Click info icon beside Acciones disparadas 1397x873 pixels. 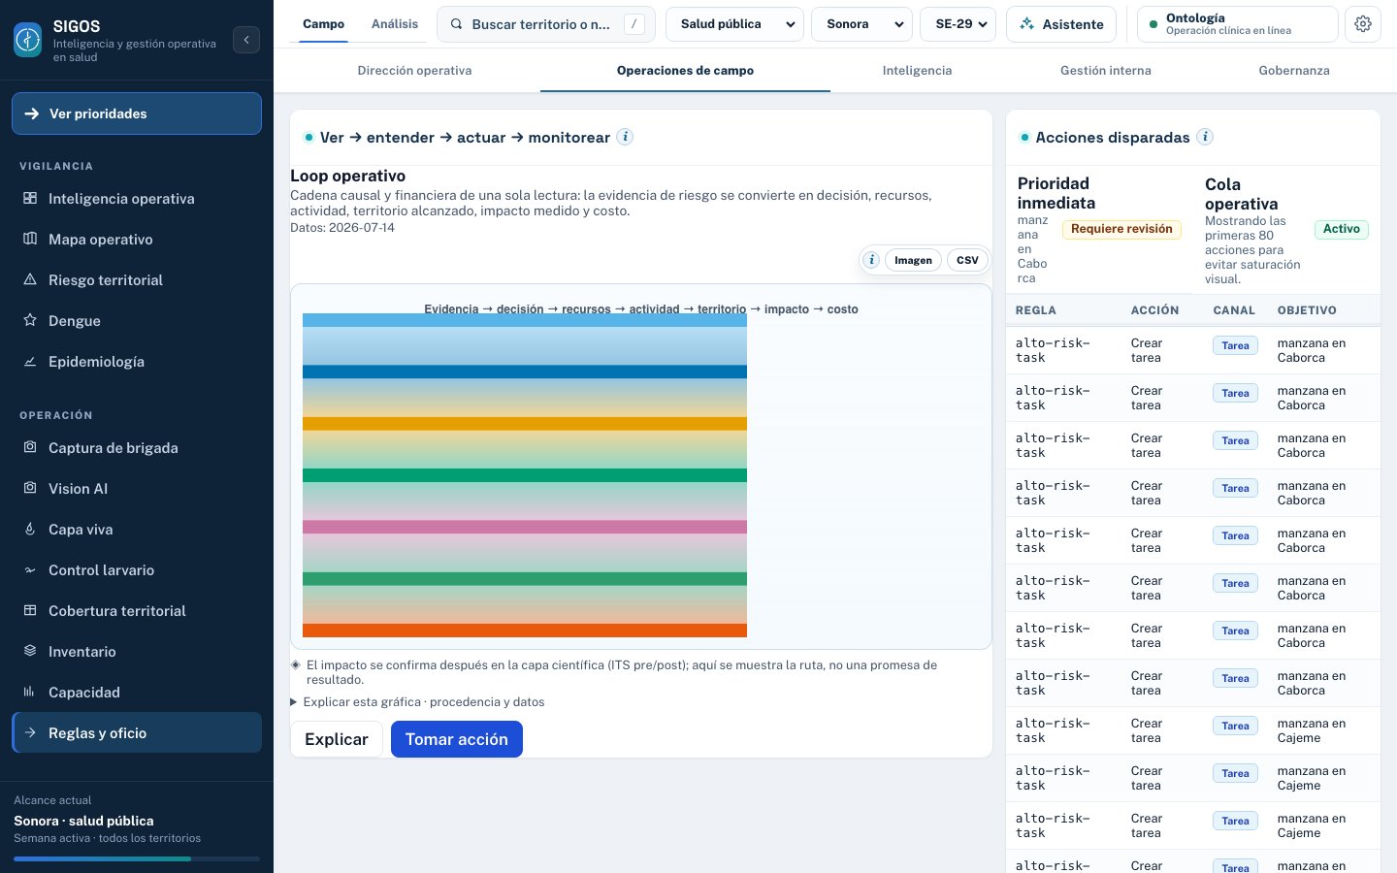click(1205, 137)
